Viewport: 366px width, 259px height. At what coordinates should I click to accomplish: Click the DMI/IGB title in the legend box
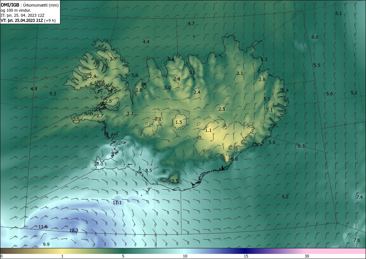10,5
